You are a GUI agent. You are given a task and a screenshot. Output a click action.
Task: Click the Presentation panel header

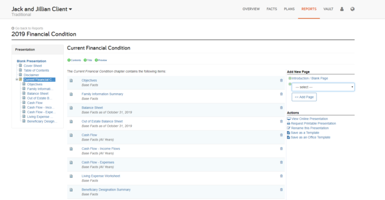click(37, 49)
